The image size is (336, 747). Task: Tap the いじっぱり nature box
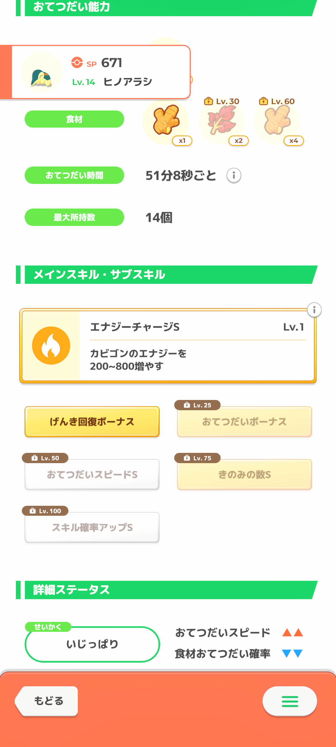tap(92, 644)
